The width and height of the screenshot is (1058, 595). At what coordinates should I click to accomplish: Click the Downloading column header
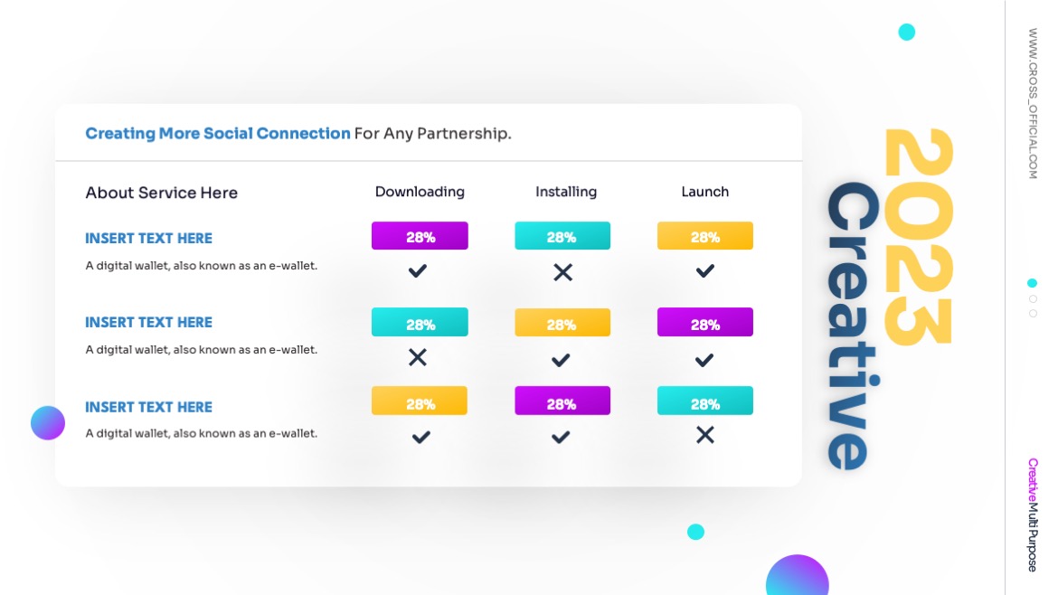pos(420,192)
